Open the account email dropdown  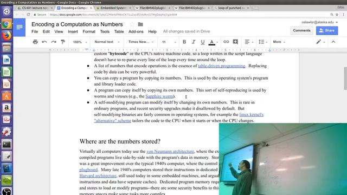coord(319,22)
